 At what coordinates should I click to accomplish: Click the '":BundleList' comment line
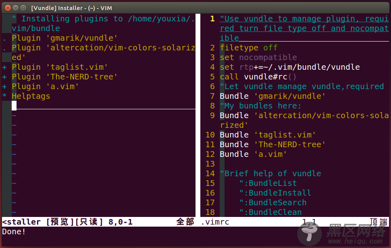click(x=268, y=183)
